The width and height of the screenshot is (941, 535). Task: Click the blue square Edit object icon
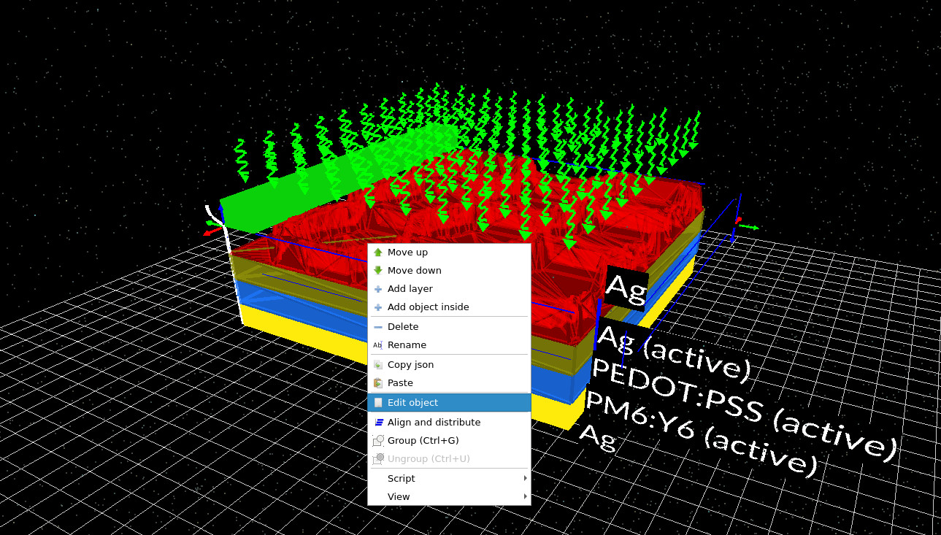[x=379, y=402]
